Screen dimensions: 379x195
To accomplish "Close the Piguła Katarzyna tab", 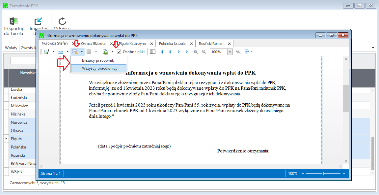I will (151, 44).
